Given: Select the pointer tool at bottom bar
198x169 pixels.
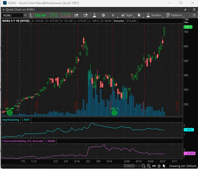Looking at the screenshot, I should tap(164, 166).
